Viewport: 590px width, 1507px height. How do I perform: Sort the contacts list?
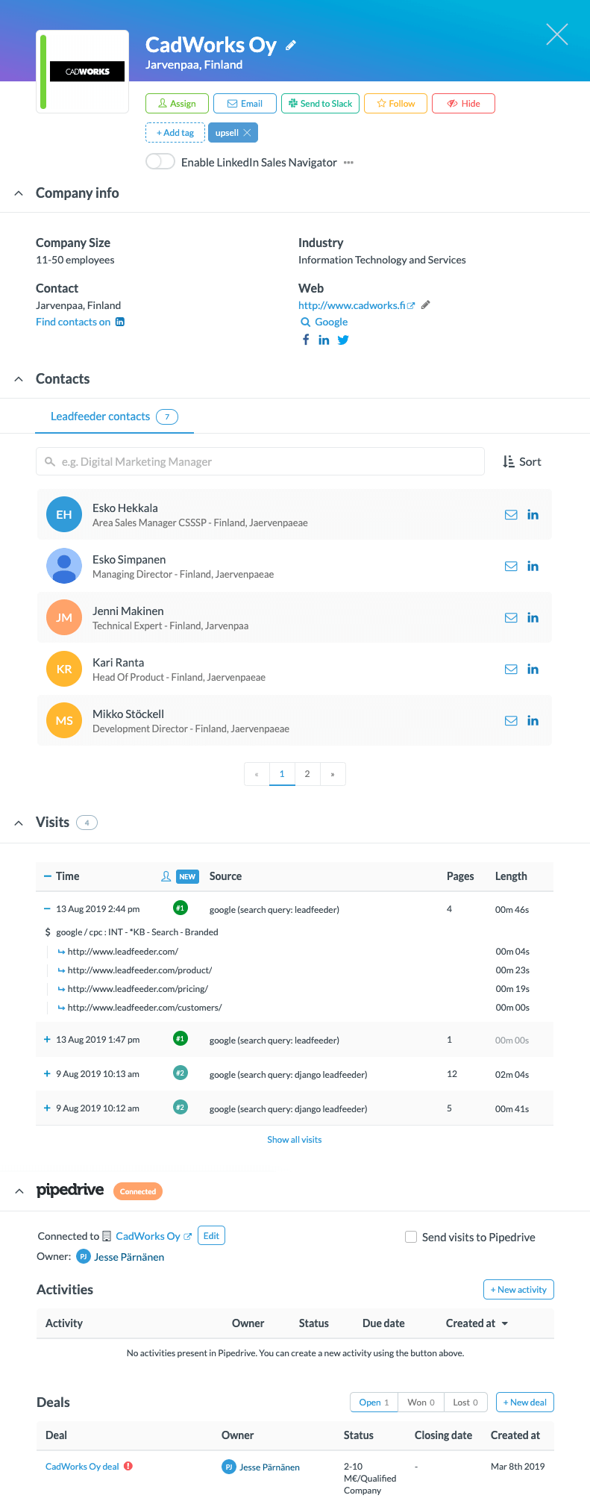click(x=522, y=461)
